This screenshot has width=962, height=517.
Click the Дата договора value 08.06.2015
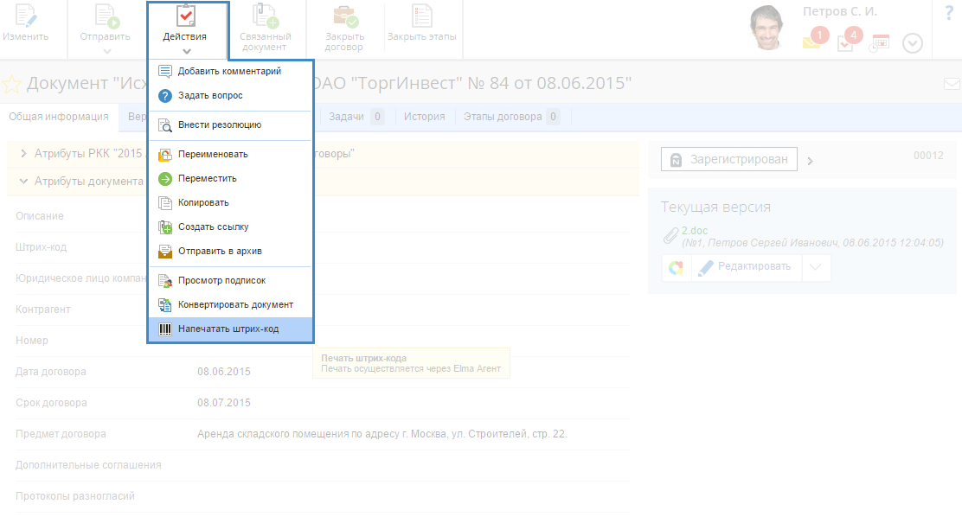point(224,372)
